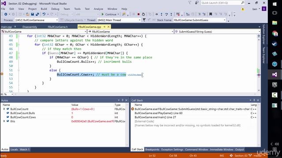Image resolution: width=282 pixels, height=158 pixels.
Task: Switch to the Disassembly tab
Action: [30, 27]
